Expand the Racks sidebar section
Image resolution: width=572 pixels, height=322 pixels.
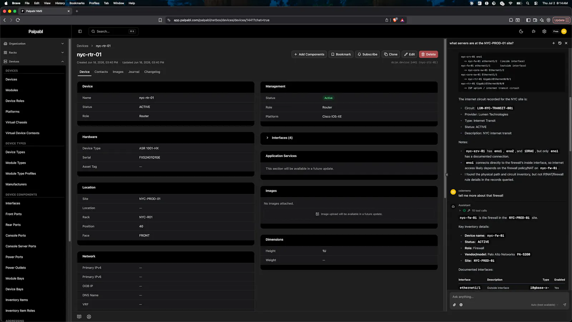pyautogui.click(x=34, y=53)
